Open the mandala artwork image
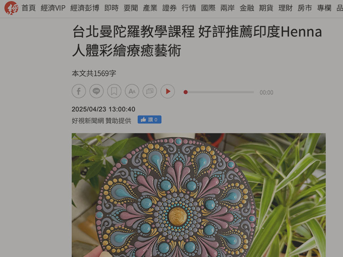 tap(199, 195)
